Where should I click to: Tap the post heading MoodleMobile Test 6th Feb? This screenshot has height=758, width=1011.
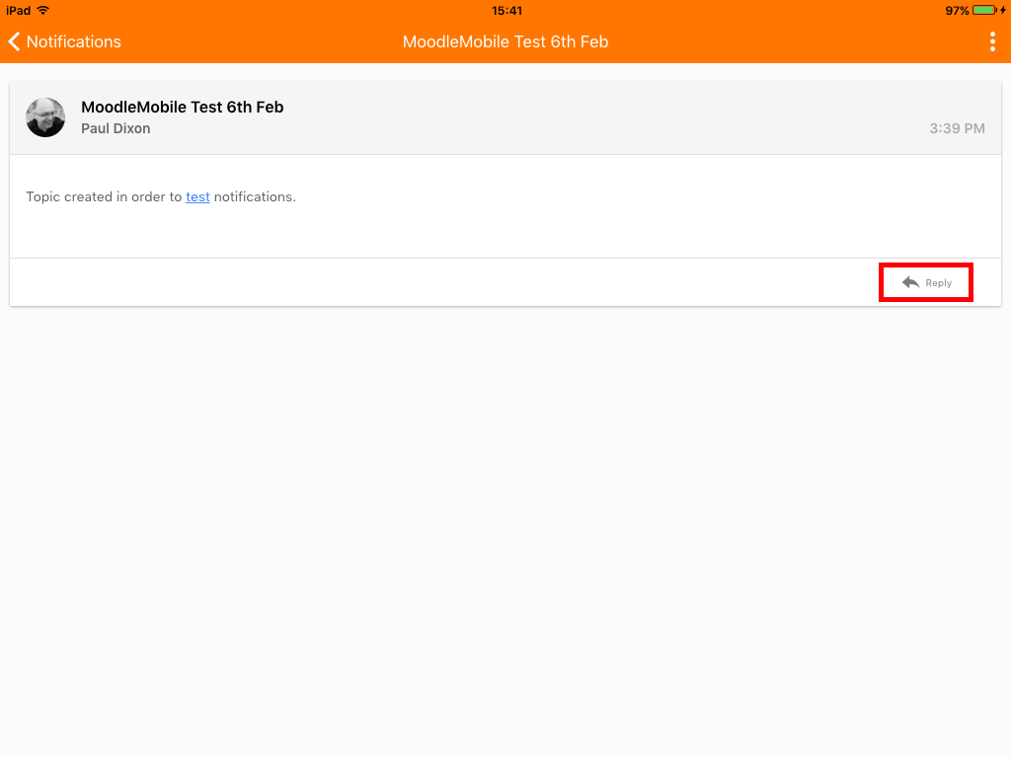[x=183, y=107]
